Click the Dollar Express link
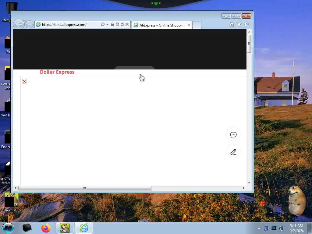Image resolution: width=312 pixels, height=234 pixels. pos(57,72)
